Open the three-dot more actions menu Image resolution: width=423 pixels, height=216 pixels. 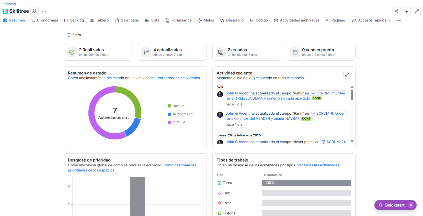44,11
